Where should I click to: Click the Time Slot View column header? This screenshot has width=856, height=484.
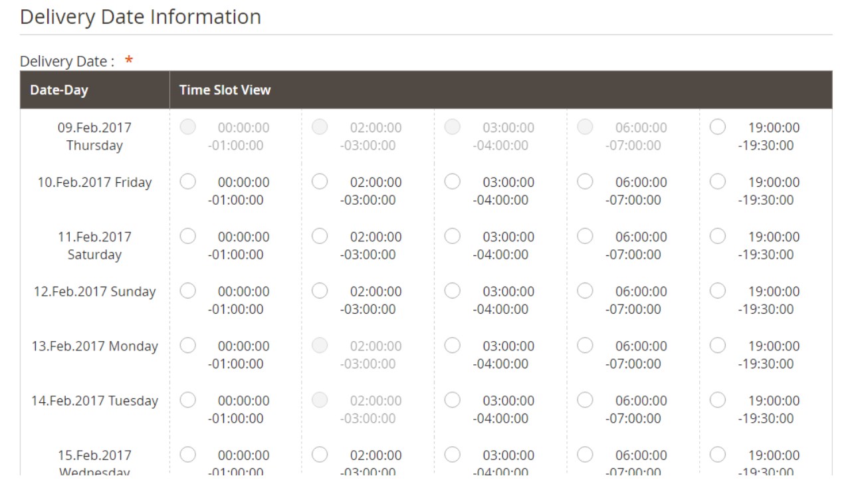(x=225, y=90)
